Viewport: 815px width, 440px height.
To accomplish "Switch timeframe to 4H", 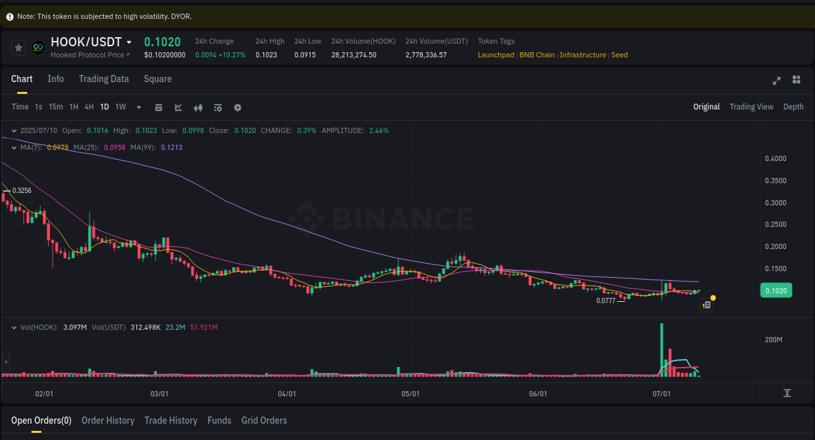I will pos(89,107).
